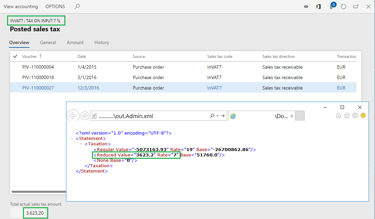Open the OPTIONS menu
This screenshot has width=375, height=219.
click(x=55, y=6)
